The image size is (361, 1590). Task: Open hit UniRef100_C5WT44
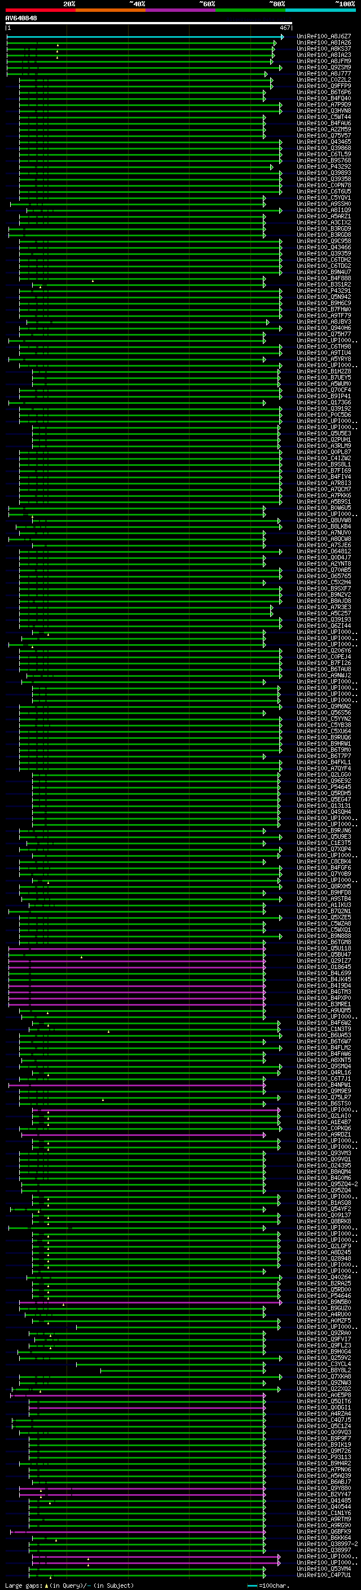324,117
